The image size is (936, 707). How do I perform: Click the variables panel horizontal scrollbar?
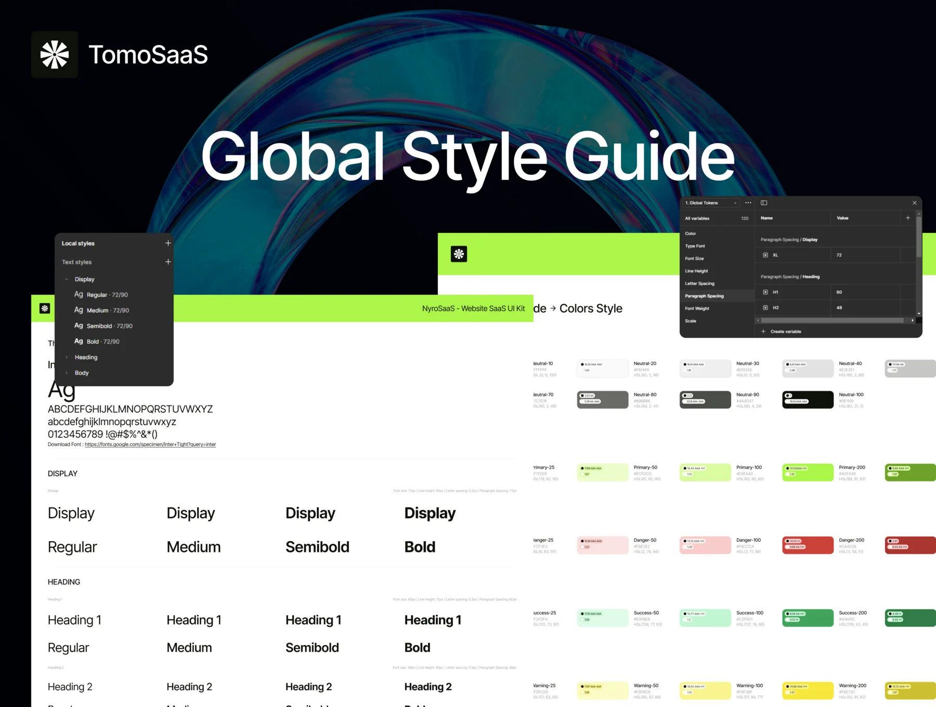(833, 320)
